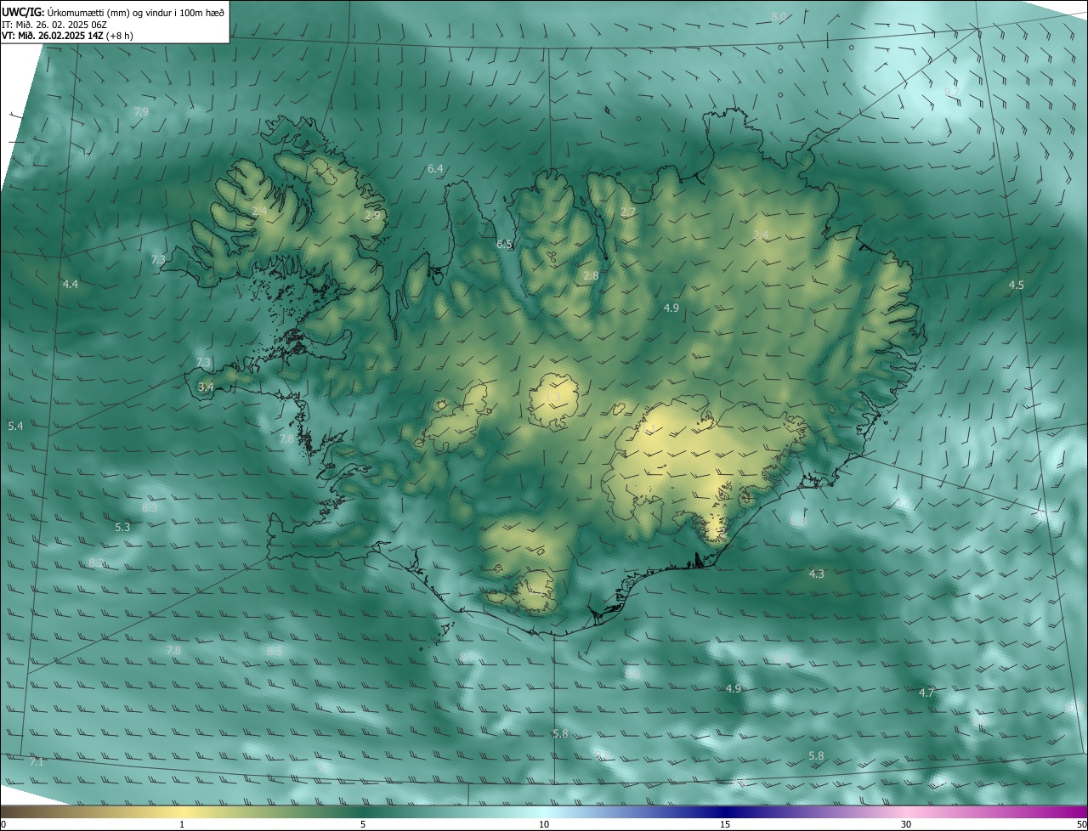Screen dimensions: 1088x831
Task: Click the 8.0 value near the top map edge
Action: (779, 17)
